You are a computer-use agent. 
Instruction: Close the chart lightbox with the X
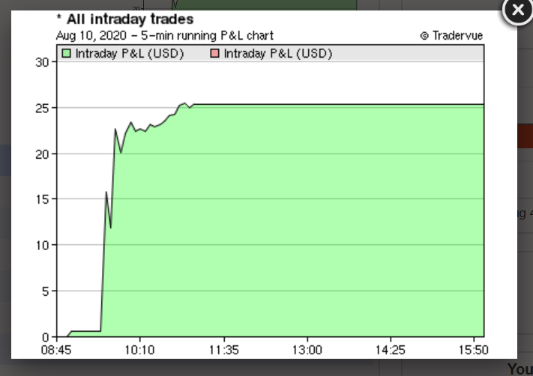[517, 10]
